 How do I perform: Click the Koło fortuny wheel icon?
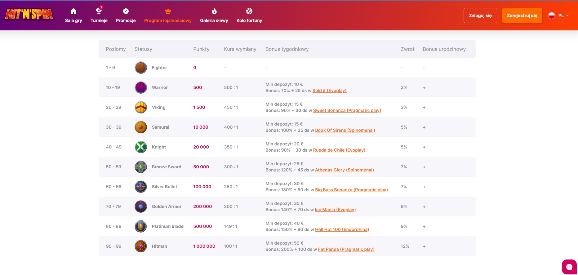tap(249, 11)
